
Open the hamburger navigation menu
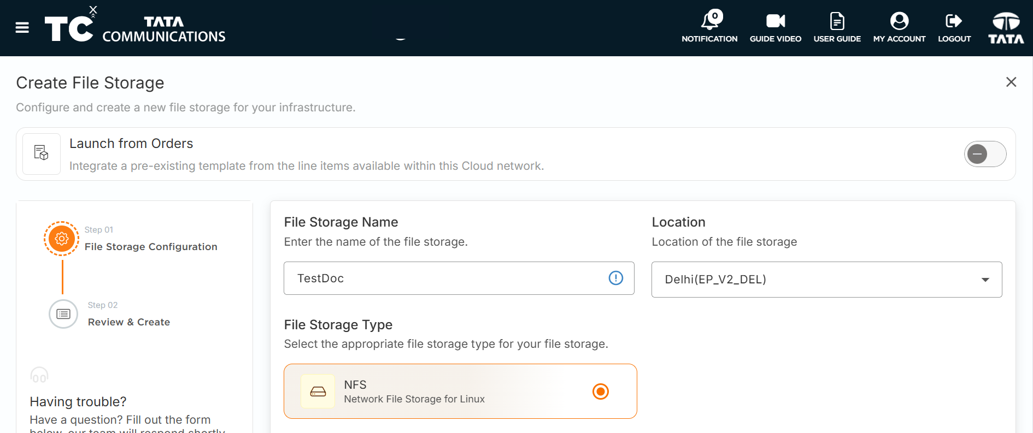(x=22, y=27)
